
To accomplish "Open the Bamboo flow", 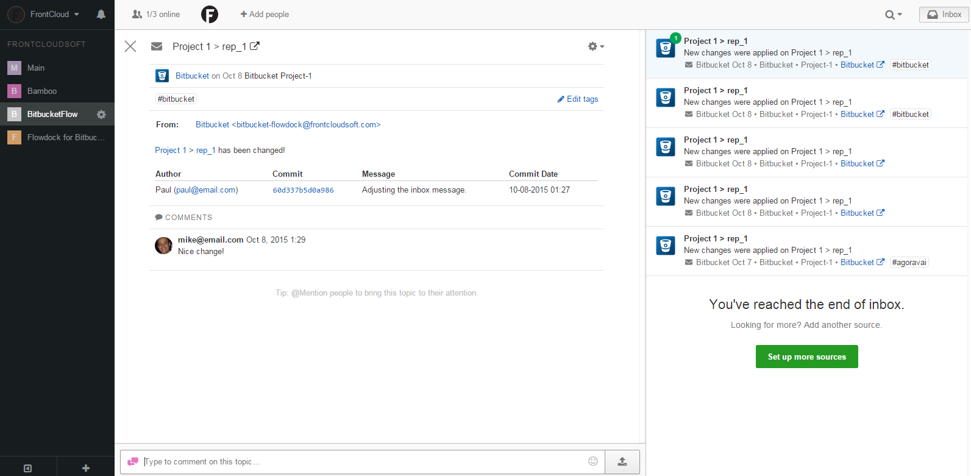I will coord(57,91).
